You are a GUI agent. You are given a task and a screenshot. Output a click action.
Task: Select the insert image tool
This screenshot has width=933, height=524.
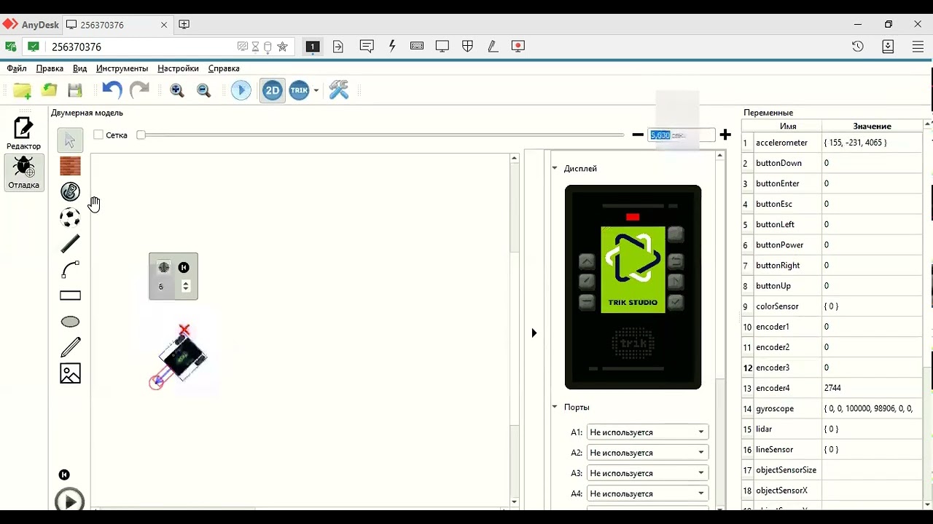(x=70, y=373)
